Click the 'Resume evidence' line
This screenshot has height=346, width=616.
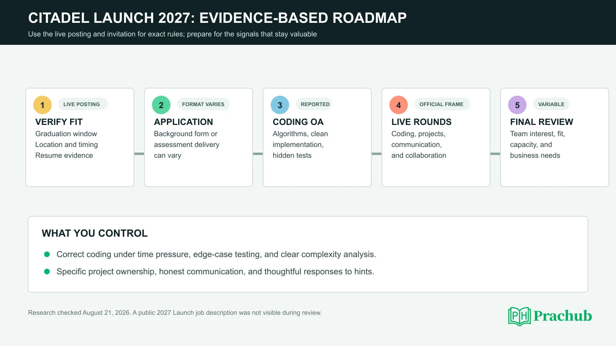pyautogui.click(x=64, y=155)
